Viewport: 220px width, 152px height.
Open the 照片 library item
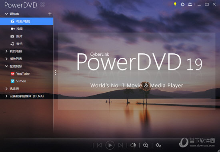[27, 36]
